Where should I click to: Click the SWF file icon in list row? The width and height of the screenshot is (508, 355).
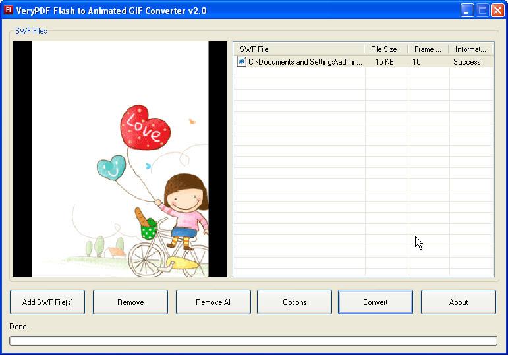point(242,61)
